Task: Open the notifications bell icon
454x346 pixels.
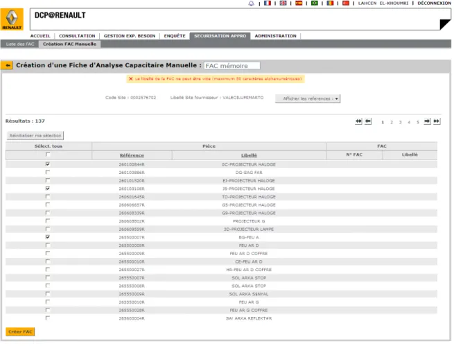Action: (252, 3)
